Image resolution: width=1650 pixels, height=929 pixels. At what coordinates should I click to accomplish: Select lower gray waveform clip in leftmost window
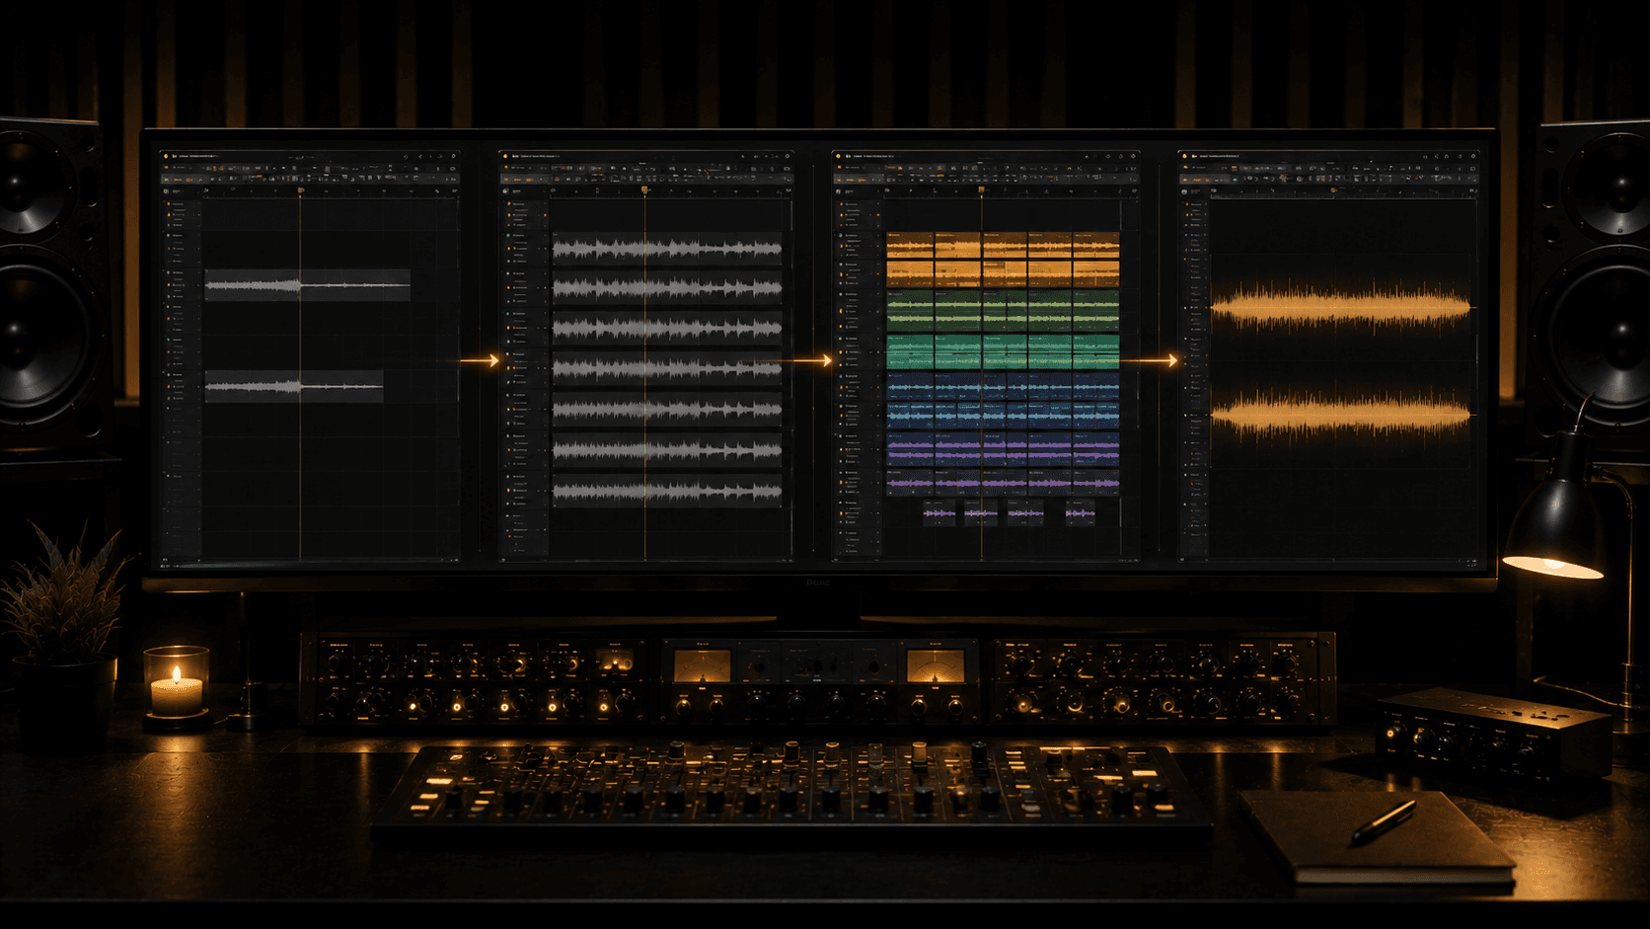pos(294,386)
